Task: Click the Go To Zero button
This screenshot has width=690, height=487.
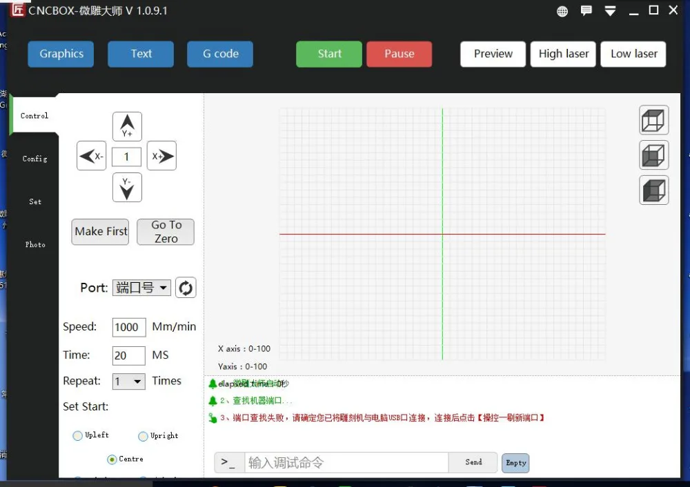Action: (166, 232)
